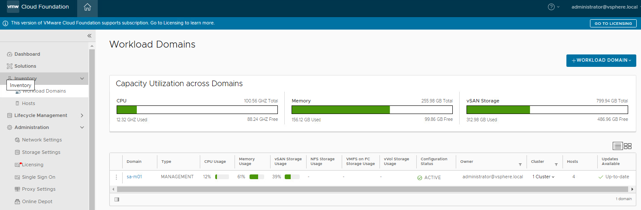Click the Domain column header
Image resolution: width=641 pixels, height=210 pixels.
tap(134, 162)
